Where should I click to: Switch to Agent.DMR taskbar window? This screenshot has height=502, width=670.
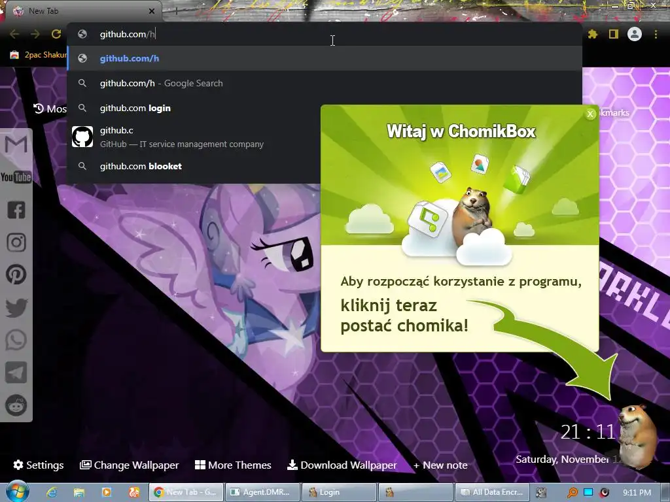262,492
